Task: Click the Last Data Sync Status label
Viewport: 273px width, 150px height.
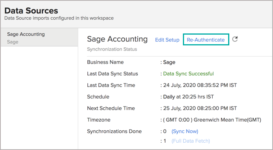Action: point(113,74)
